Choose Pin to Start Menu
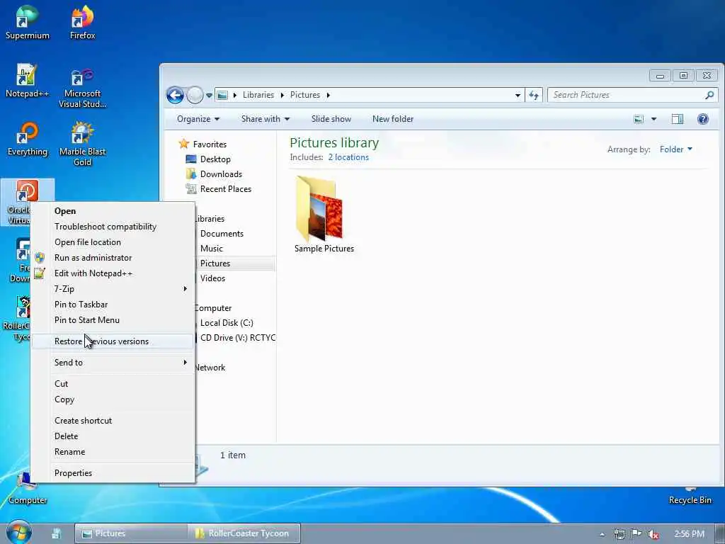The height and width of the screenshot is (544, 725). coord(113,320)
